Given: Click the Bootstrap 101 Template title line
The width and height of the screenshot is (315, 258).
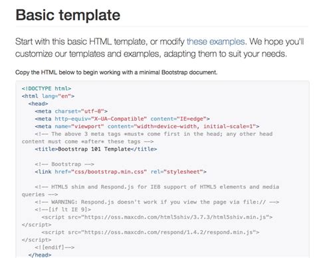Looking at the screenshot, I should (x=96, y=149).
